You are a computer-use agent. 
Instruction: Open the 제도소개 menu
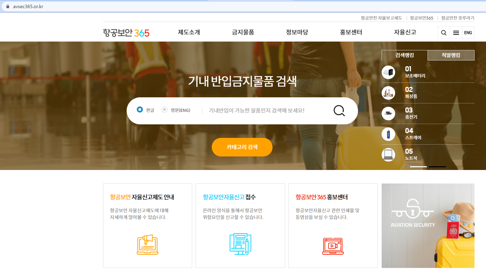189,32
